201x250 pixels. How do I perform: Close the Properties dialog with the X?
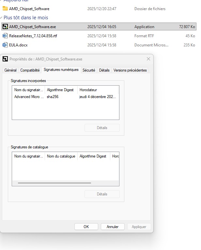pos(148,59)
